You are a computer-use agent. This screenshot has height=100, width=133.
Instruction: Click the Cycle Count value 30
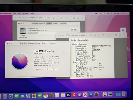tap(88, 74)
